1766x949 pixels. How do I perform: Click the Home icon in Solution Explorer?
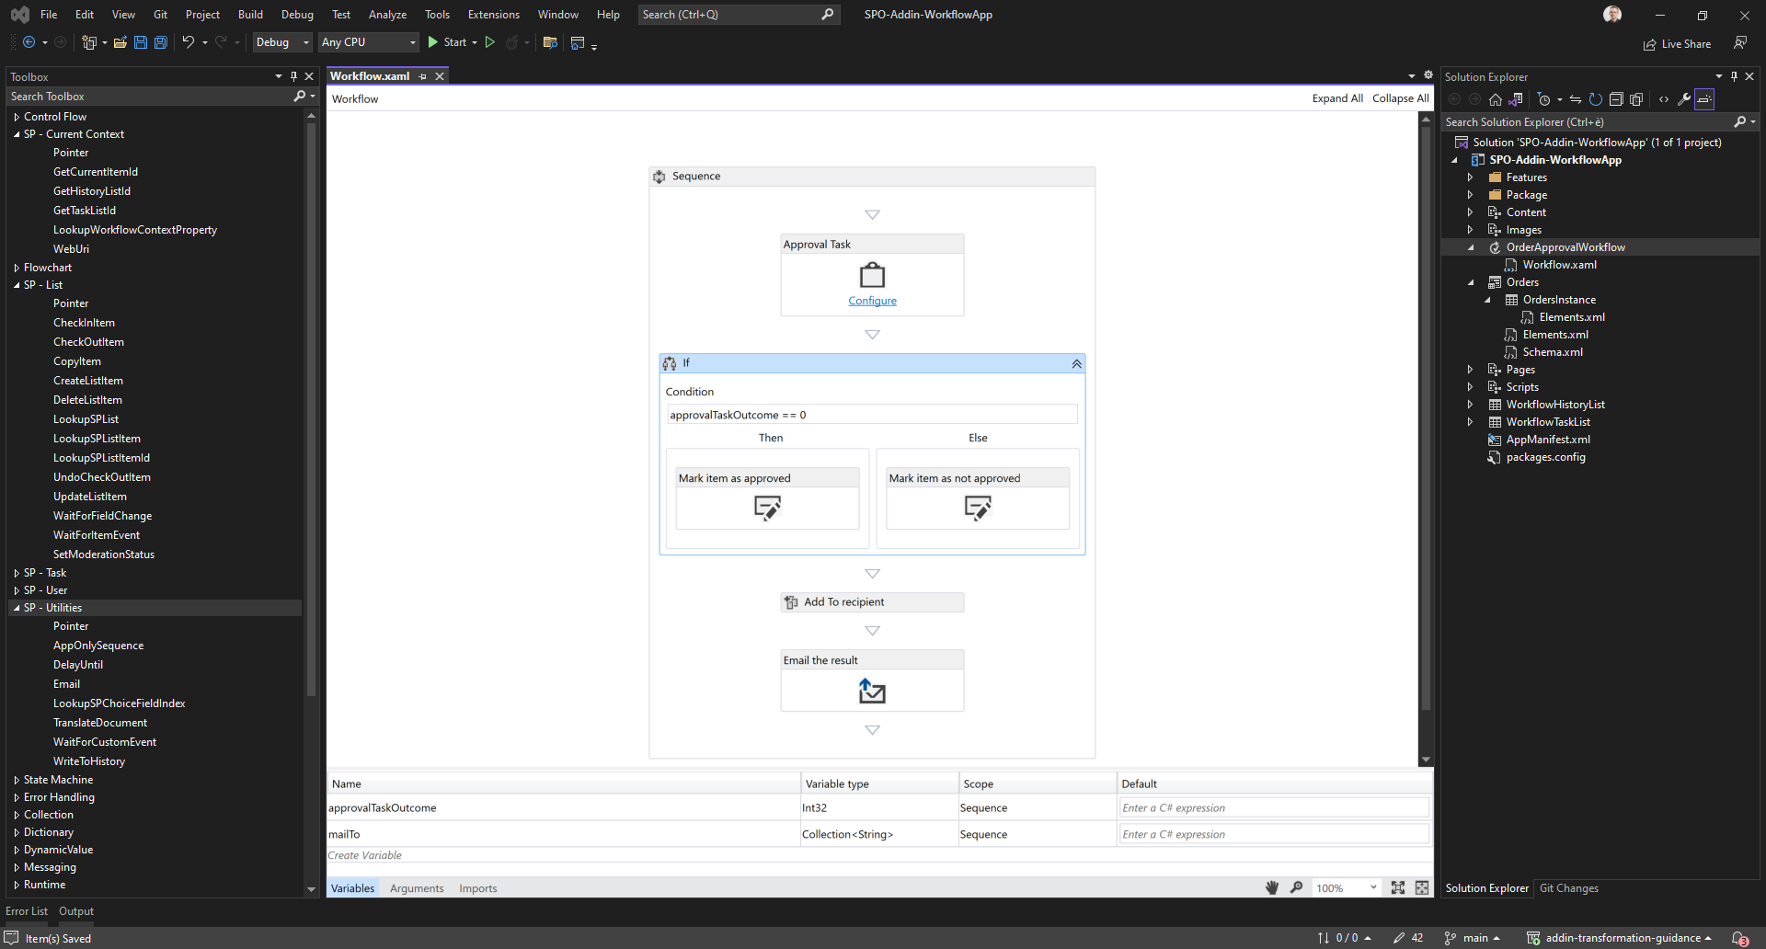point(1495,99)
